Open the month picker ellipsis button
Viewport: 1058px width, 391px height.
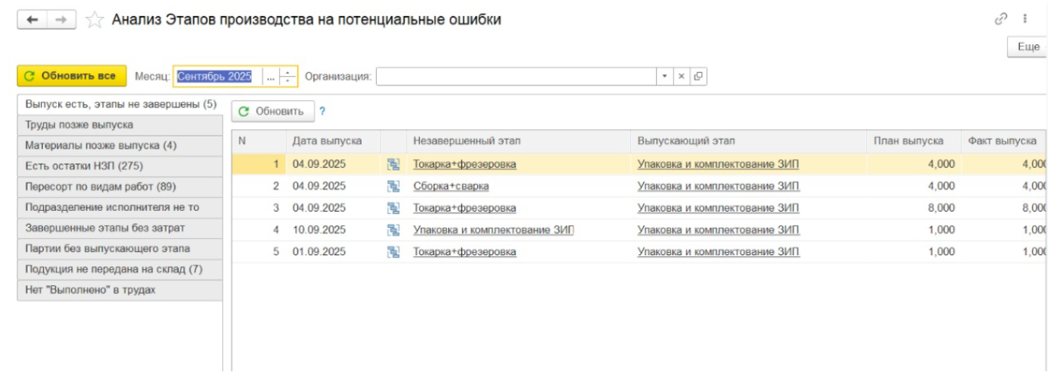coord(271,77)
